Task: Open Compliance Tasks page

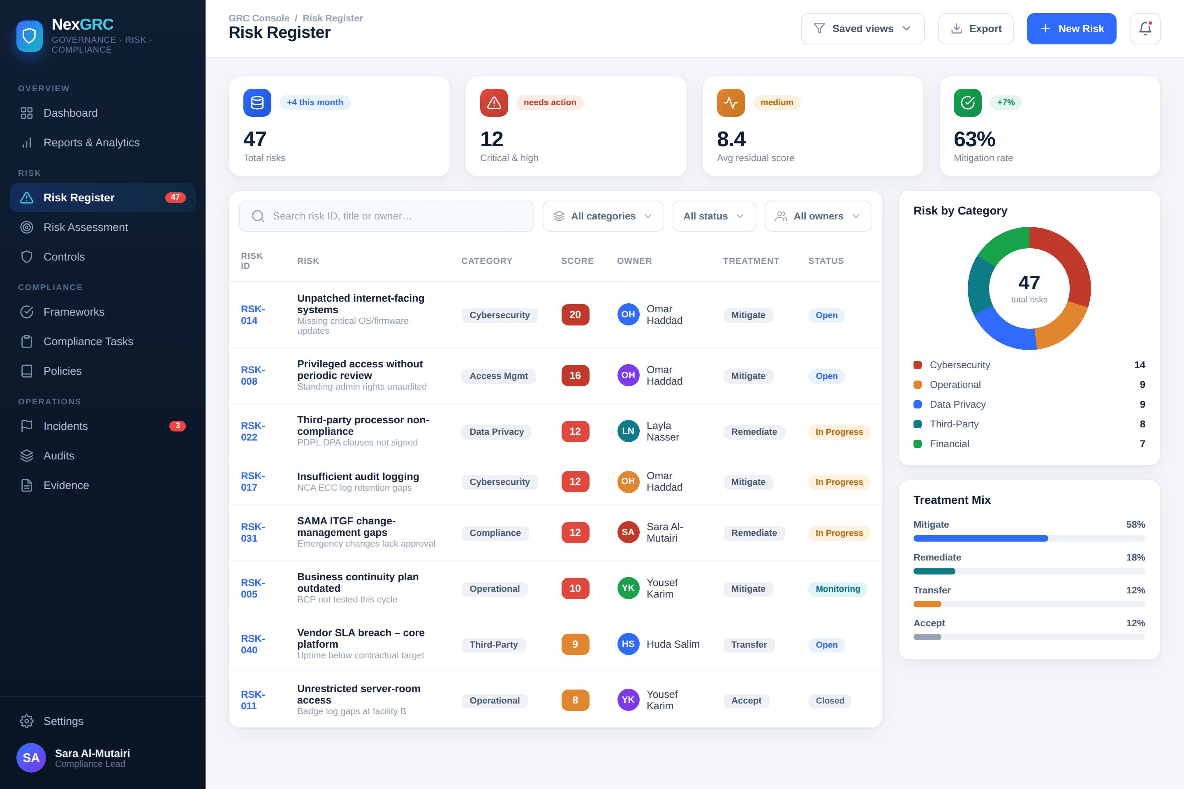Action: tap(103, 341)
